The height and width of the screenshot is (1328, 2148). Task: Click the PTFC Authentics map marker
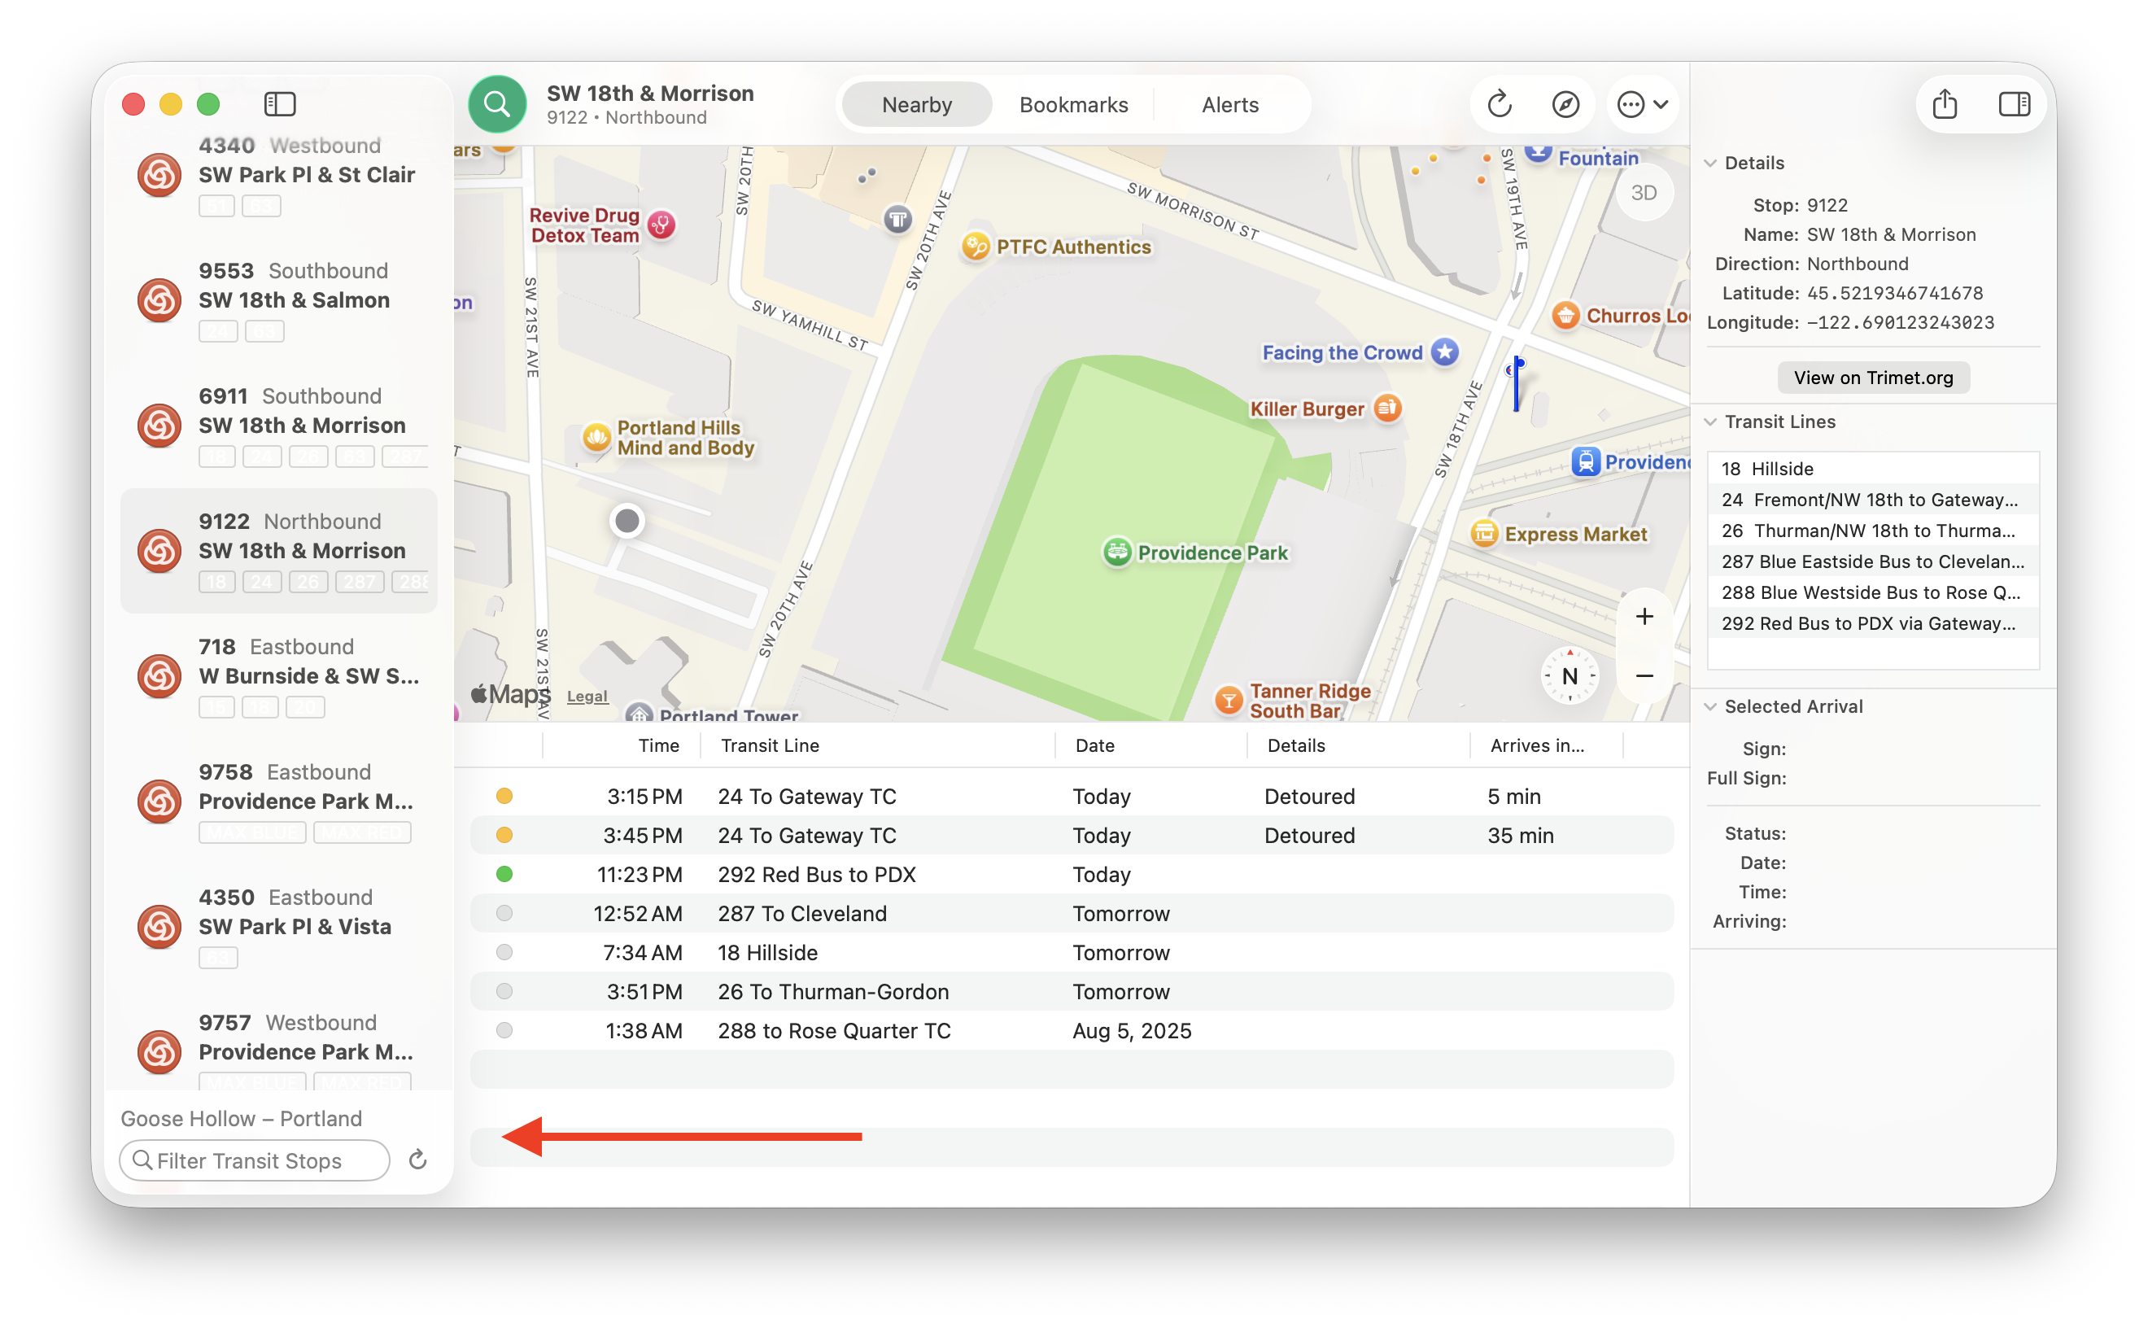tap(975, 247)
